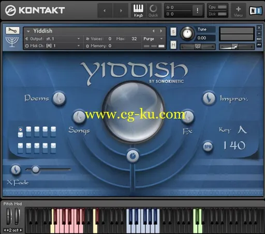Screen dimensions: 265x234
Task: Click the menorah instrument icon
Action: tap(12, 42)
